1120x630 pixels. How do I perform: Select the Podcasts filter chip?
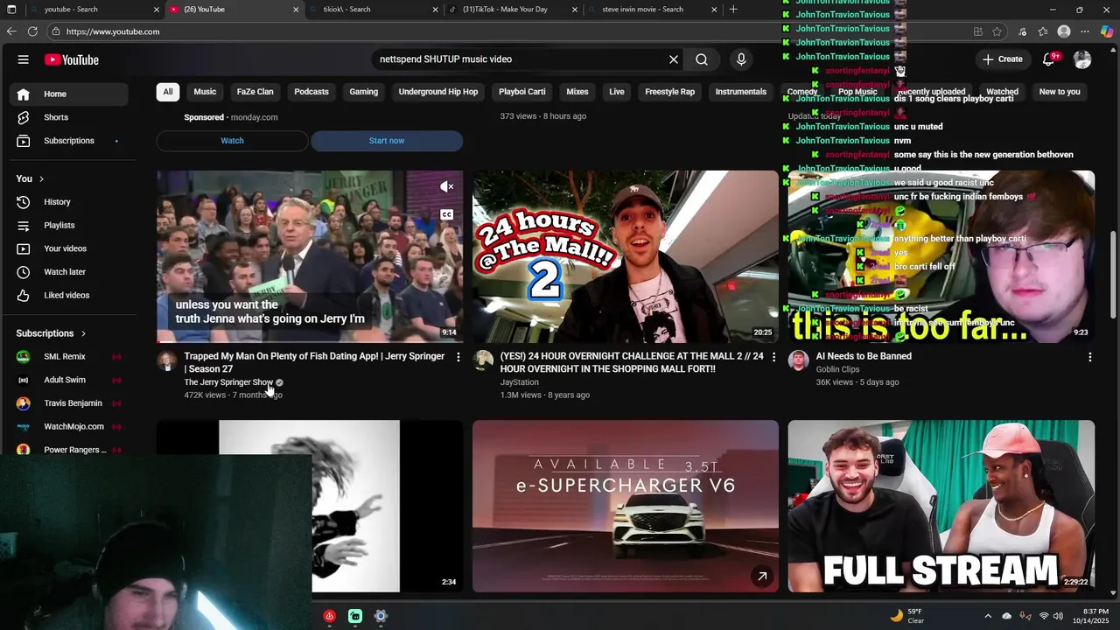[x=311, y=92]
